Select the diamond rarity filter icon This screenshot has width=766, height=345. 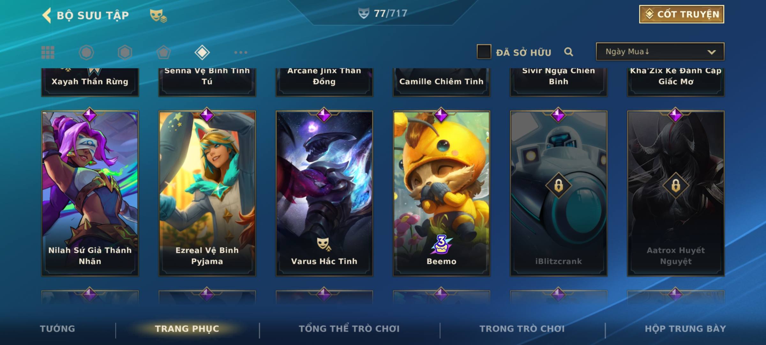click(202, 52)
